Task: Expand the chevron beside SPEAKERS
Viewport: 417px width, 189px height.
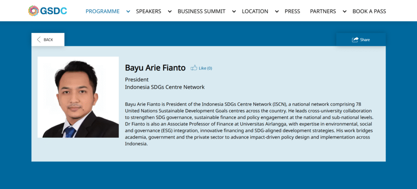Action: [170, 11]
